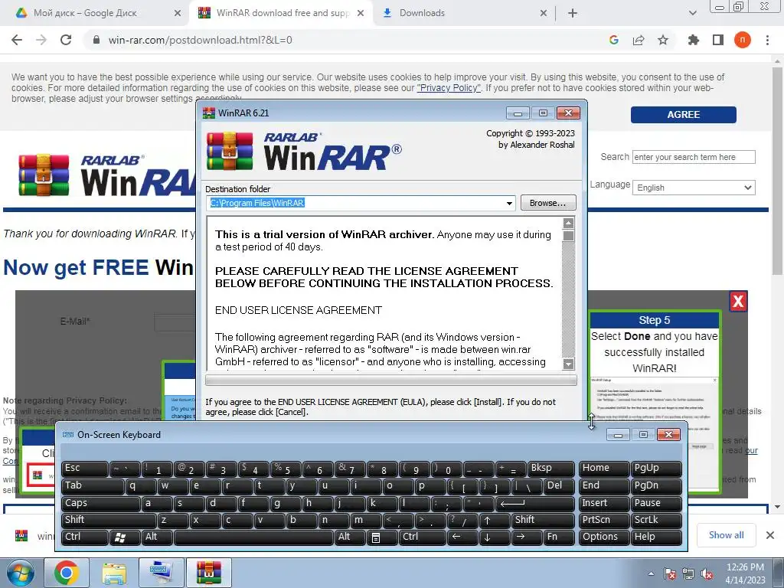Screen dimensions: 784x588
Task: Click the spacebar on On-Screen Keyboard
Action: (253, 537)
